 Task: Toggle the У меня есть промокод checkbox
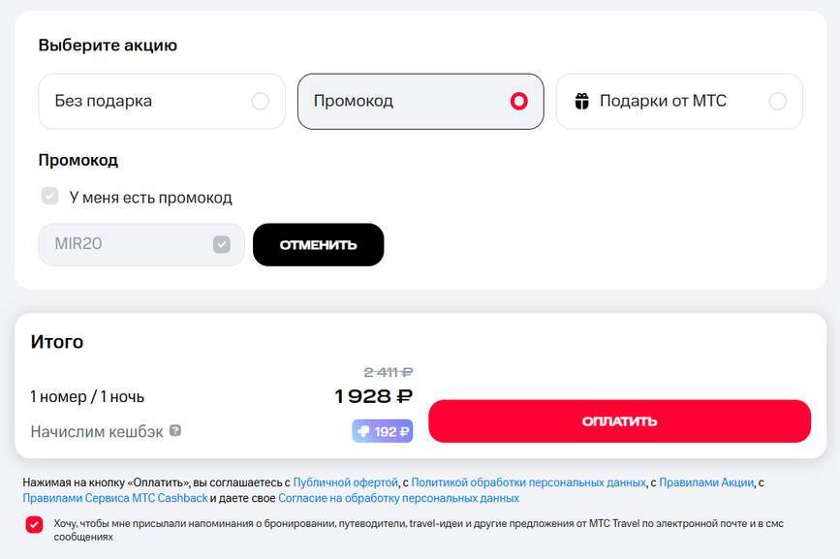(x=50, y=197)
